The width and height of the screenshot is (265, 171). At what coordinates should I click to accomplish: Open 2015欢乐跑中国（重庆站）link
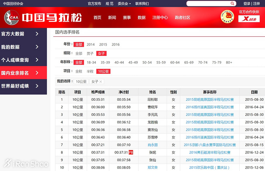coord(210,167)
